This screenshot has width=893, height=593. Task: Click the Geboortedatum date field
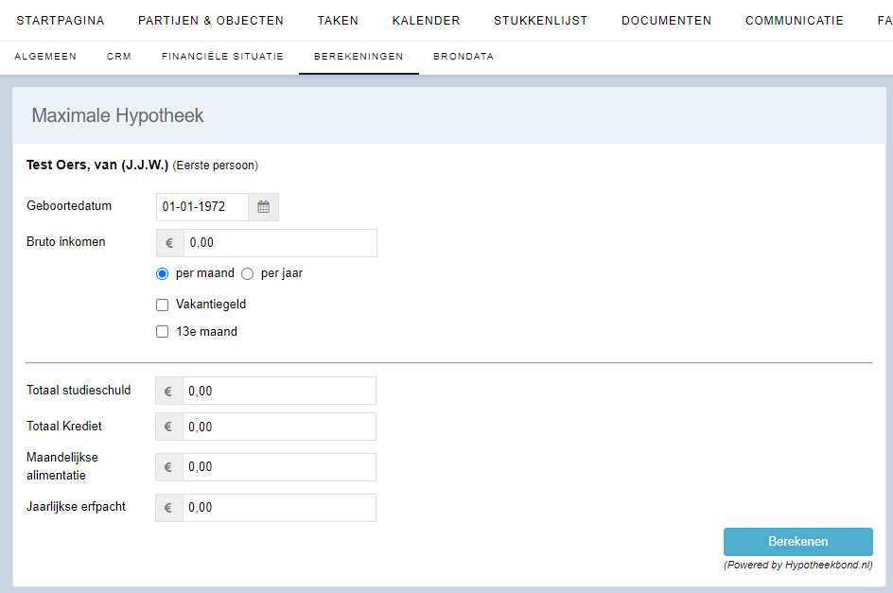202,207
